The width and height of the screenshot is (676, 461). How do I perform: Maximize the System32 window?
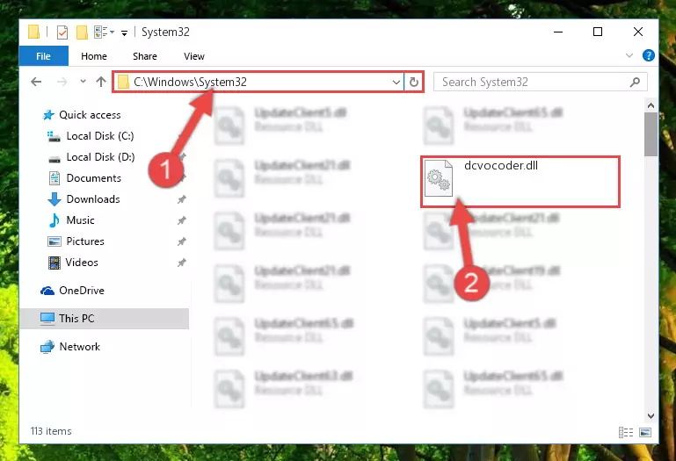coord(598,32)
